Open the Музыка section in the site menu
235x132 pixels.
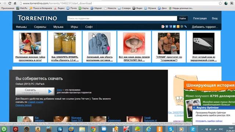pos(58,27)
